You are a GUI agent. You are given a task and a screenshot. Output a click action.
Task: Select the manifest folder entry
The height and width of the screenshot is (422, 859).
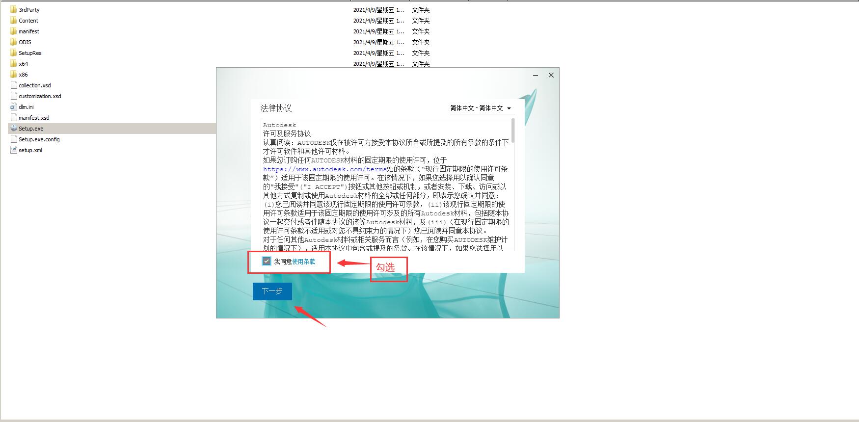pyautogui.click(x=29, y=31)
